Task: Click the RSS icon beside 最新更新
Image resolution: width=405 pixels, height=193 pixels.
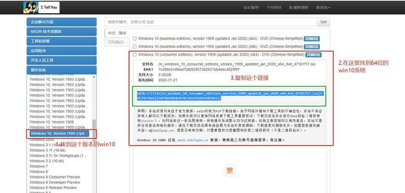Action: pyautogui.click(x=290, y=8)
